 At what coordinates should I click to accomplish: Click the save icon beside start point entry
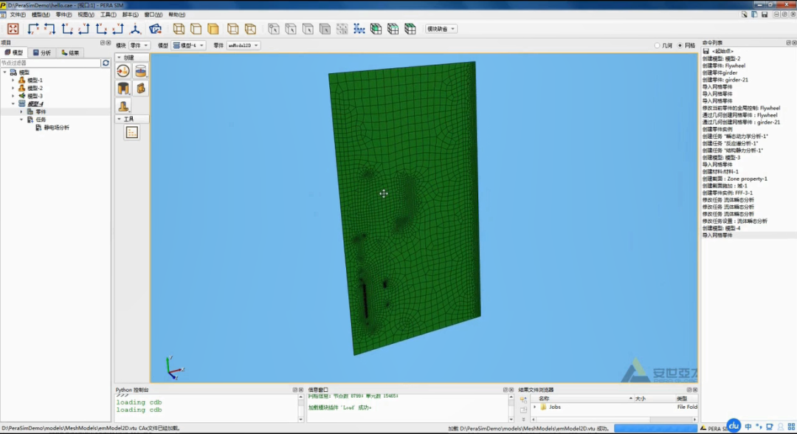(706, 52)
